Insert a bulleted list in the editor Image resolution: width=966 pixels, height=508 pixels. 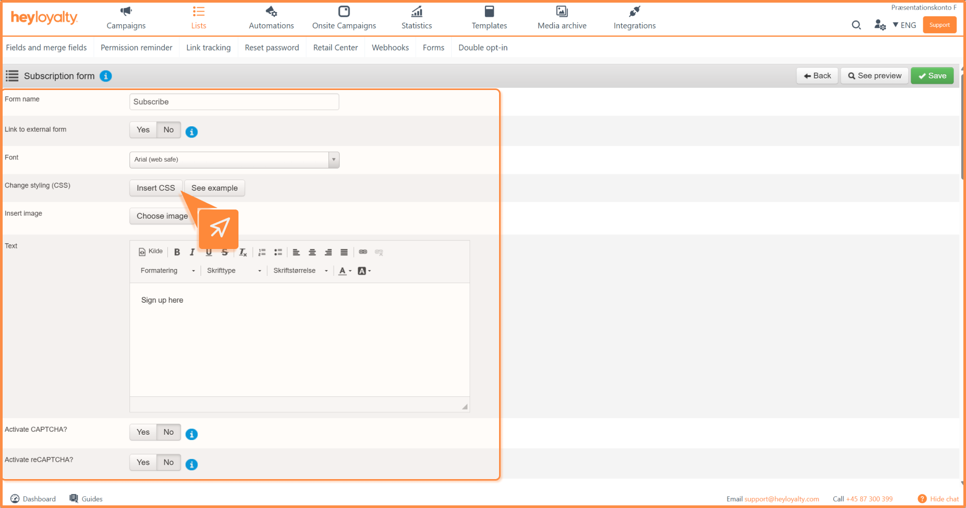click(x=278, y=252)
